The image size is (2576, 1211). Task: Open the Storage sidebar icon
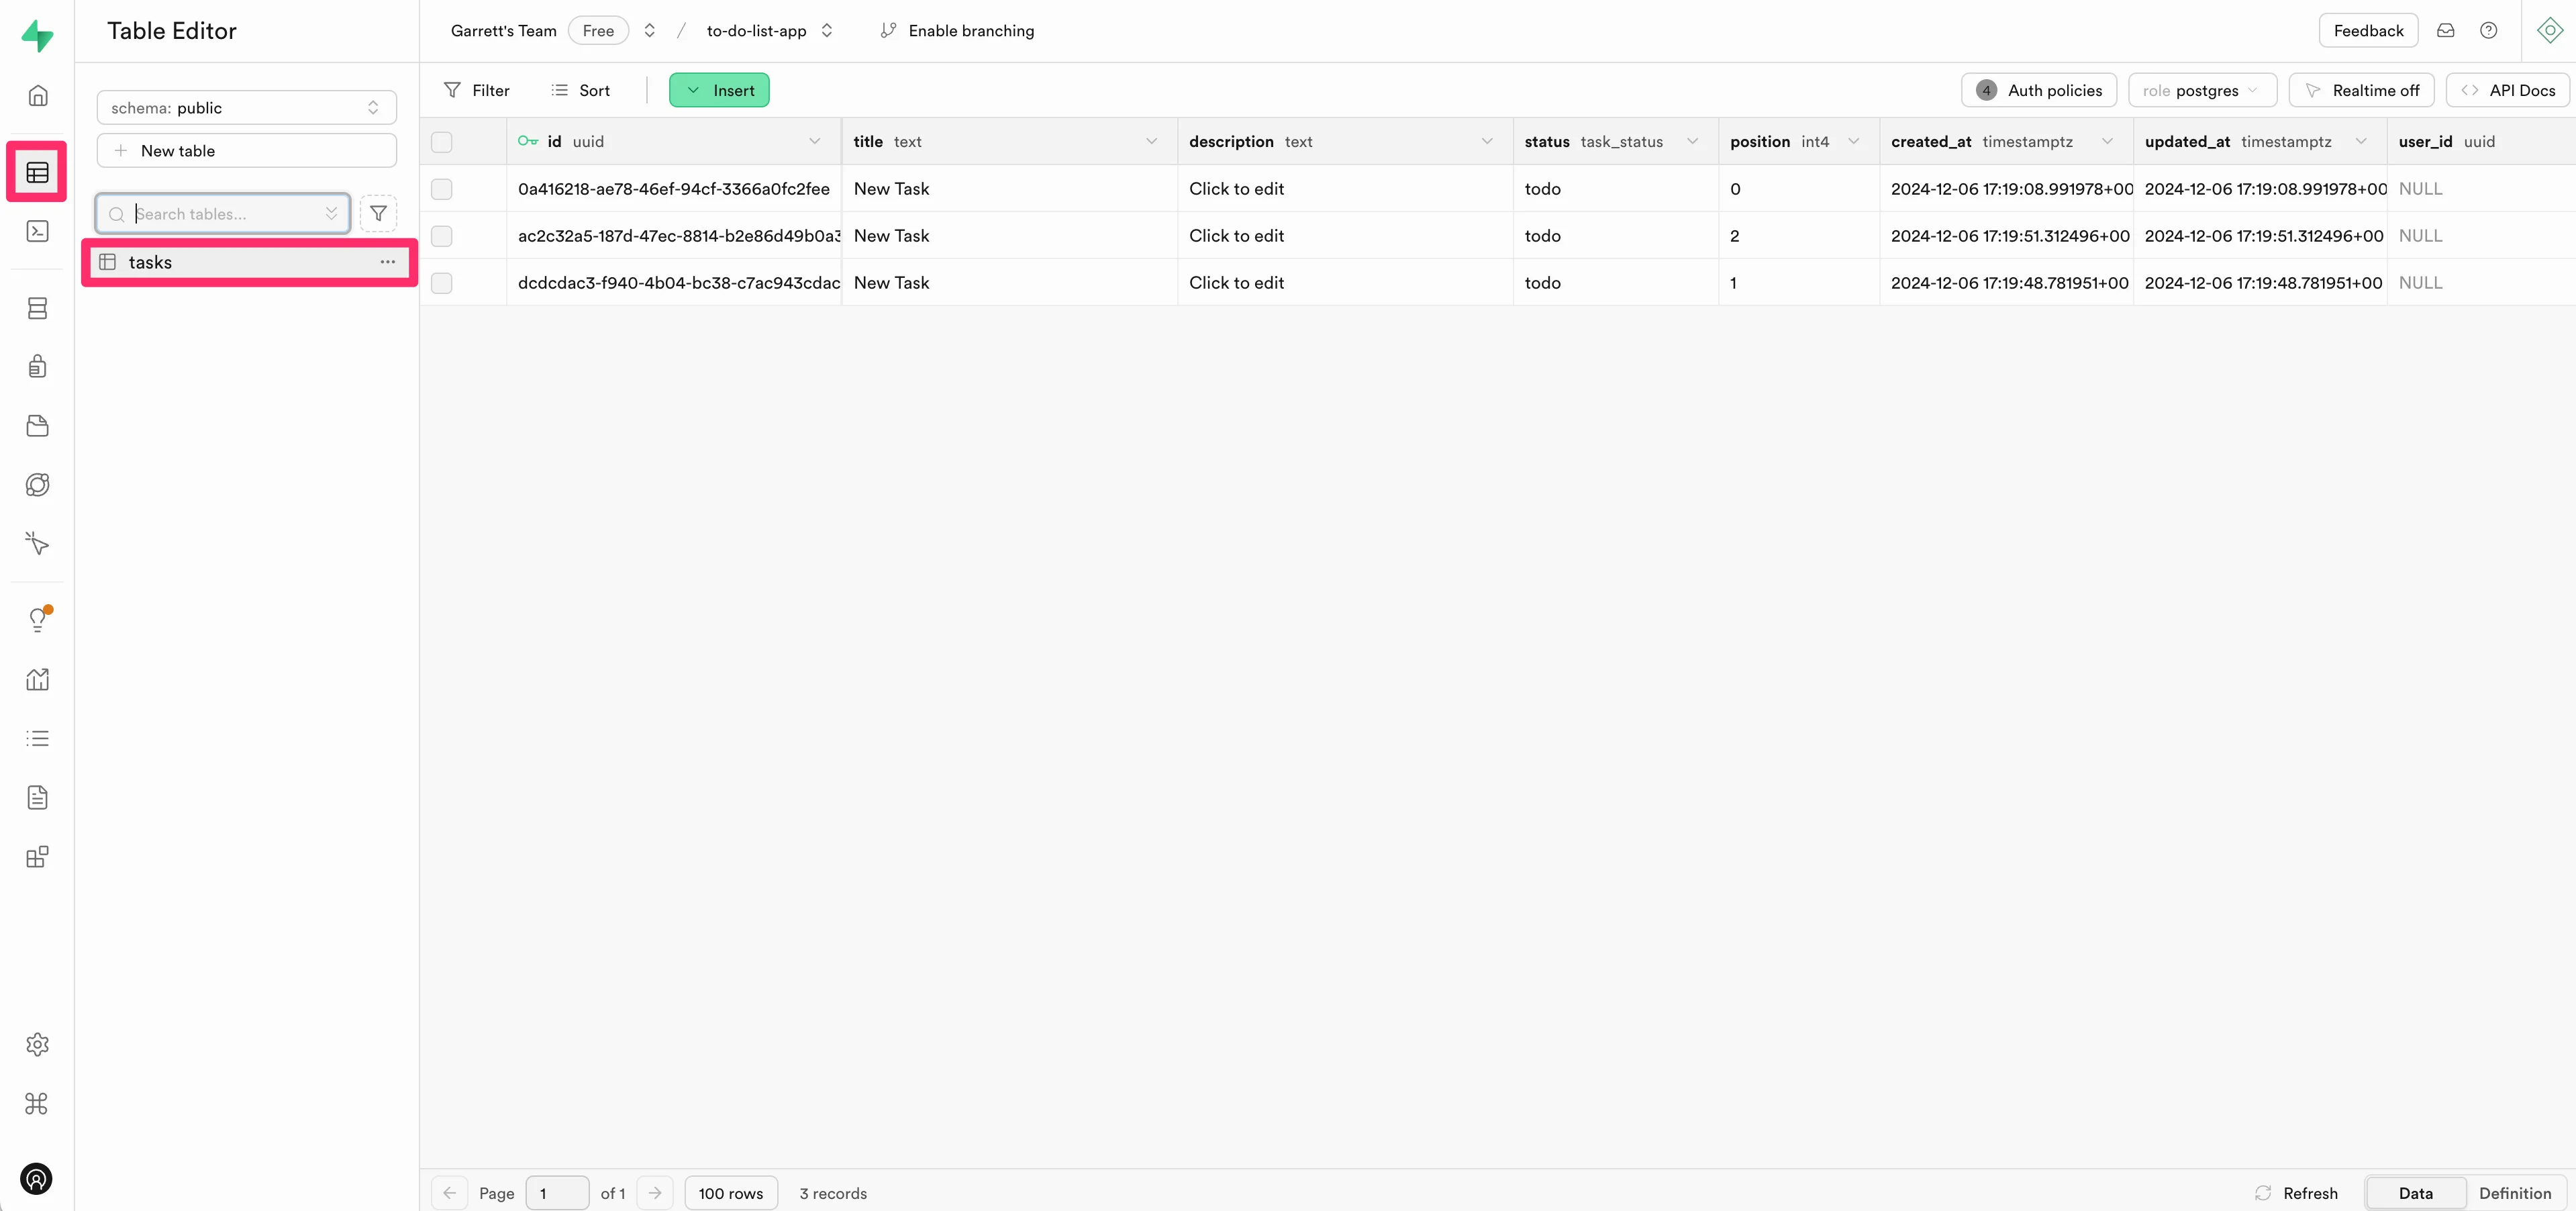[37, 426]
